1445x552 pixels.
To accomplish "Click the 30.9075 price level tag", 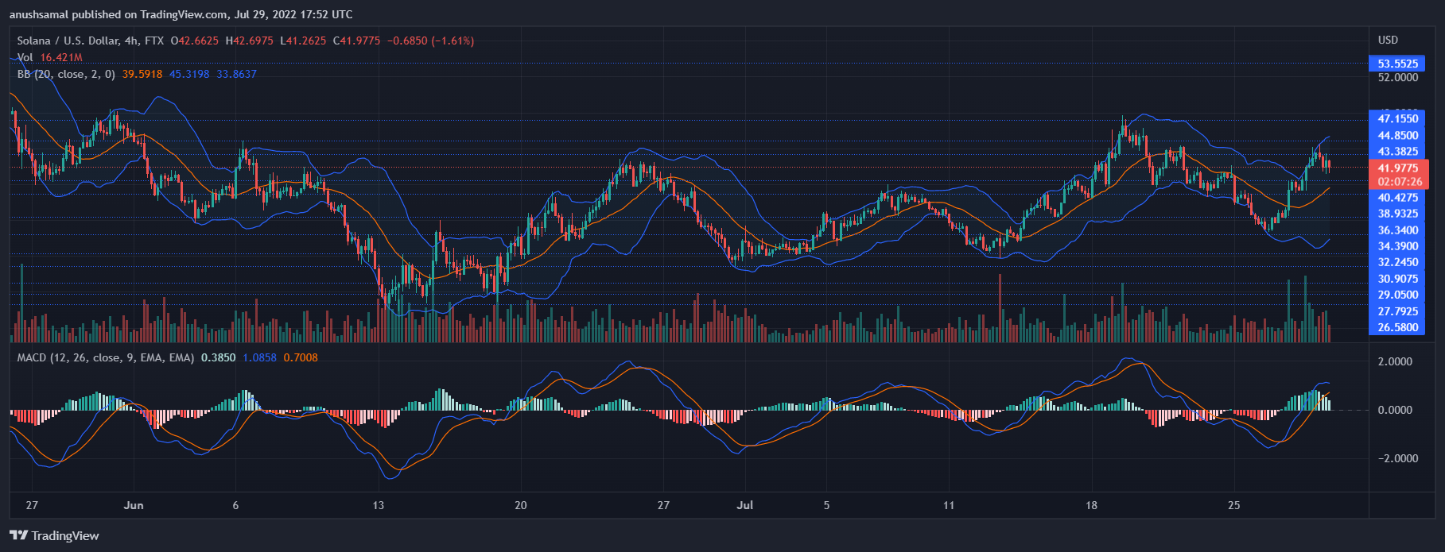I will pos(1397,279).
